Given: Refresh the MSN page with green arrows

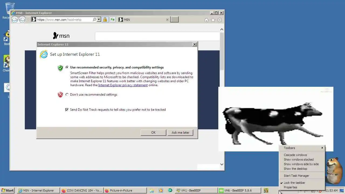Looking at the screenshot, I should [112, 19].
